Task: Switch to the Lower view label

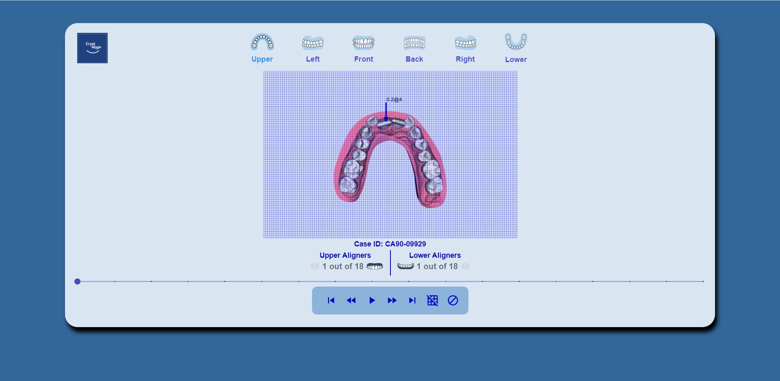Action: pos(516,59)
